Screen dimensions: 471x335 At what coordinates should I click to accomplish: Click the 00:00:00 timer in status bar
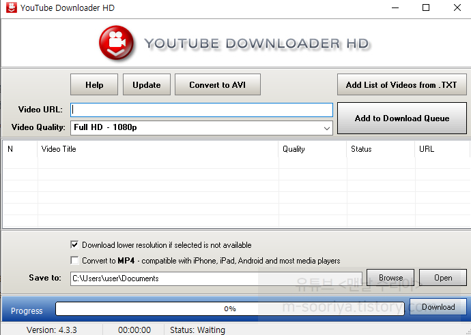pyautogui.click(x=134, y=330)
